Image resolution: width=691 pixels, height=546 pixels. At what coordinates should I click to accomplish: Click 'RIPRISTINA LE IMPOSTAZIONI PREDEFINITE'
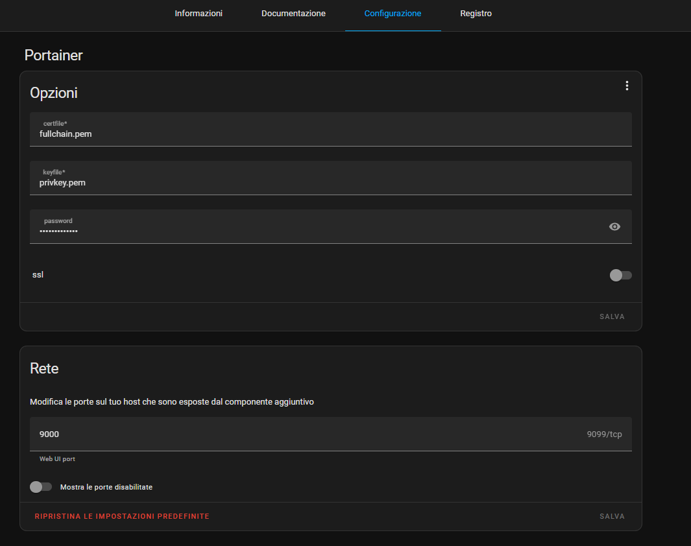click(122, 516)
